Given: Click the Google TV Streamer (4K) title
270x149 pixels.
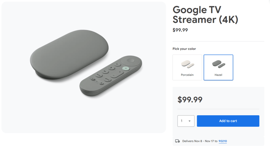Looking at the screenshot, I should click(206, 15).
